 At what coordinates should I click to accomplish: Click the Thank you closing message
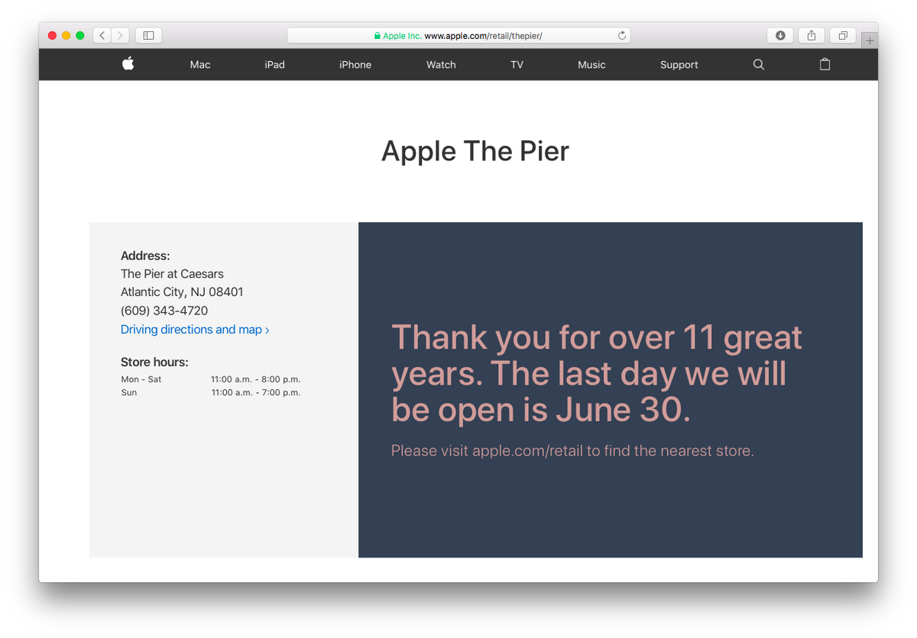(597, 373)
